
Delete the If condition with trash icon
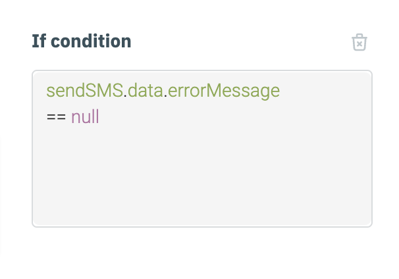pyautogui.click(x=359, y=43)
